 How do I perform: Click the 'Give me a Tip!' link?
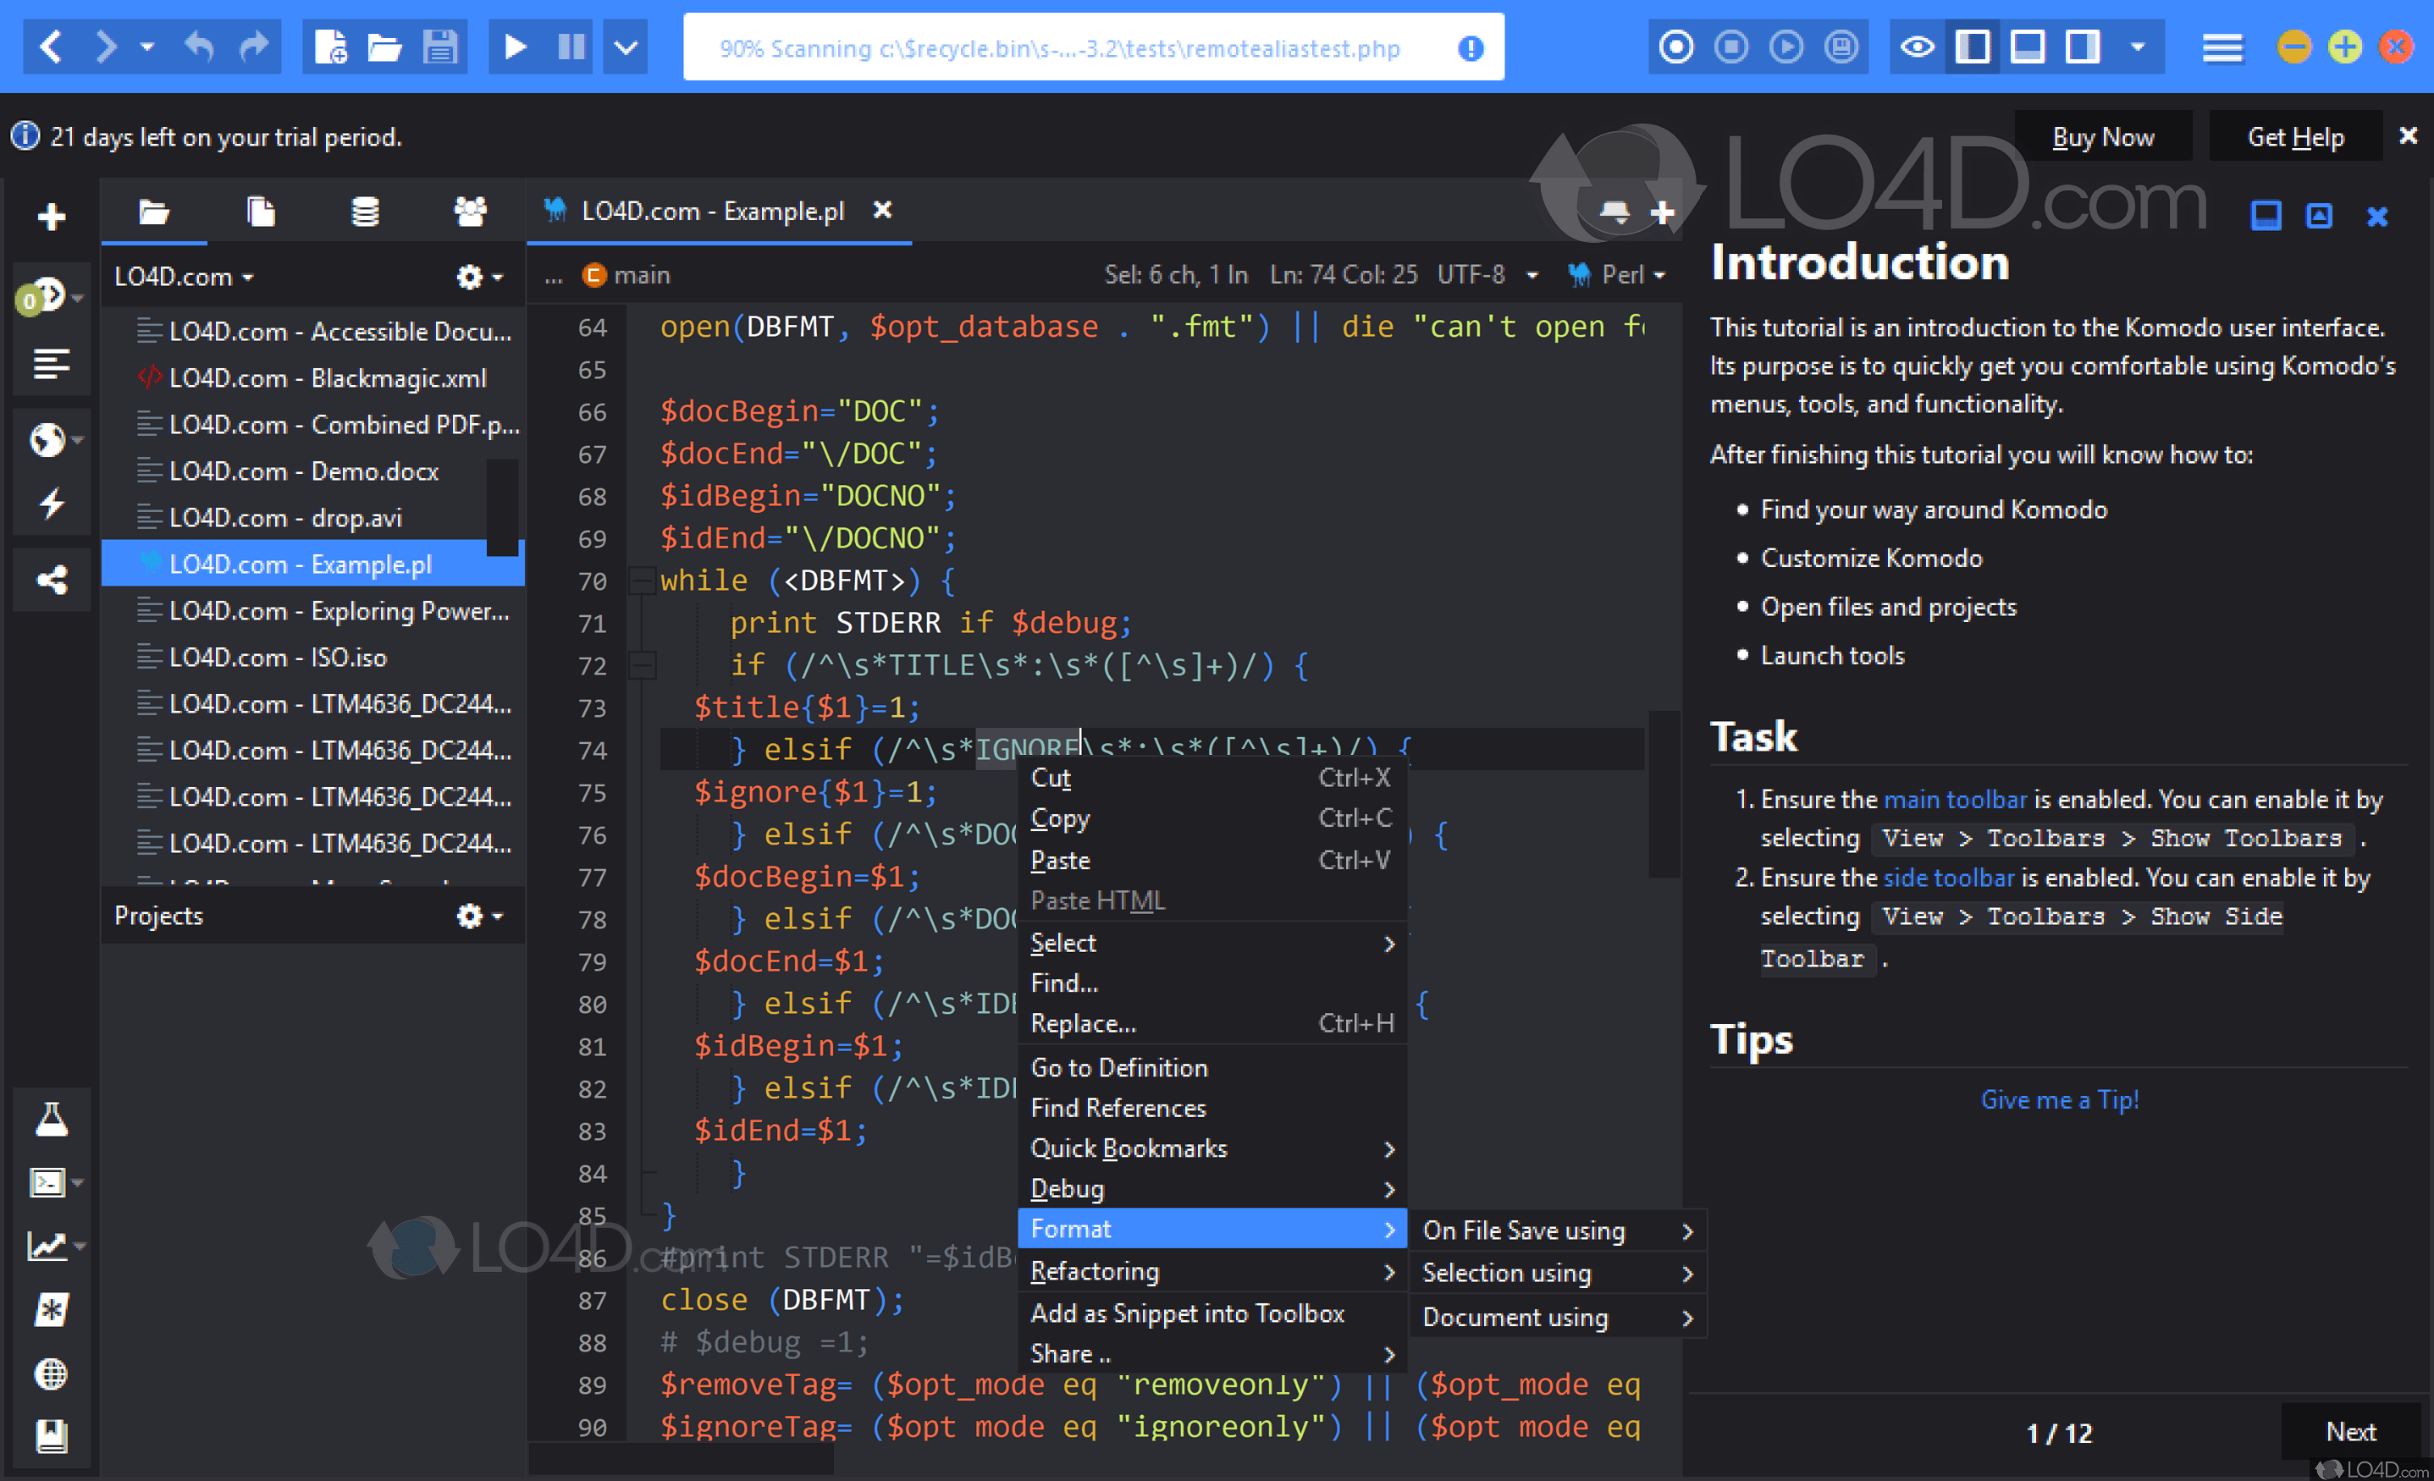(2059, 1098)
